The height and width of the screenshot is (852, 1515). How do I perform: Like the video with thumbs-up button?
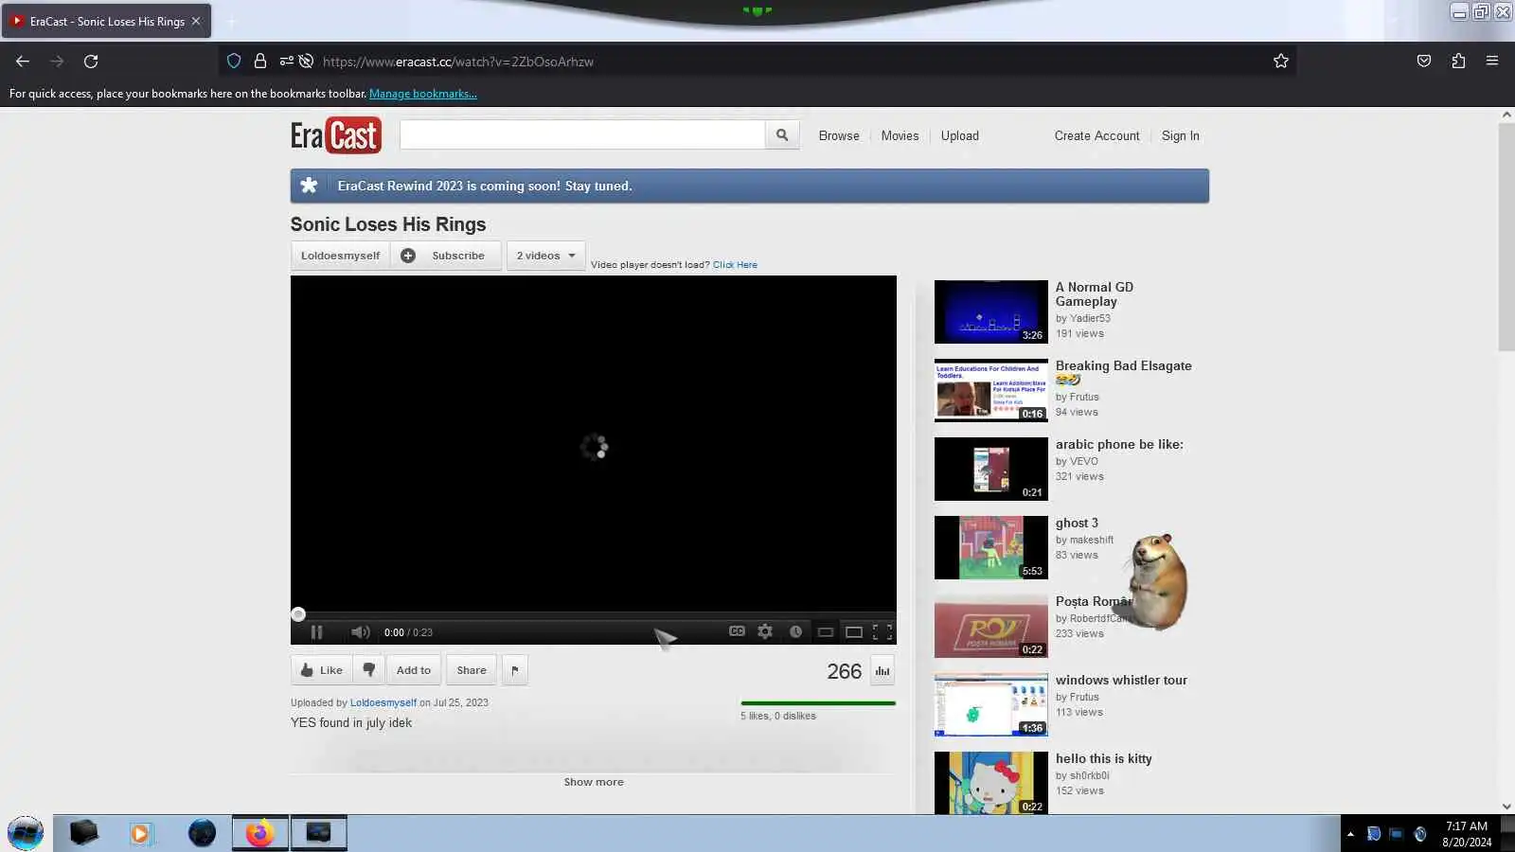322,670
